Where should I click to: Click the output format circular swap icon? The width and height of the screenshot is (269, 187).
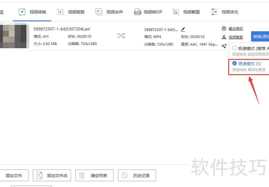224,28
